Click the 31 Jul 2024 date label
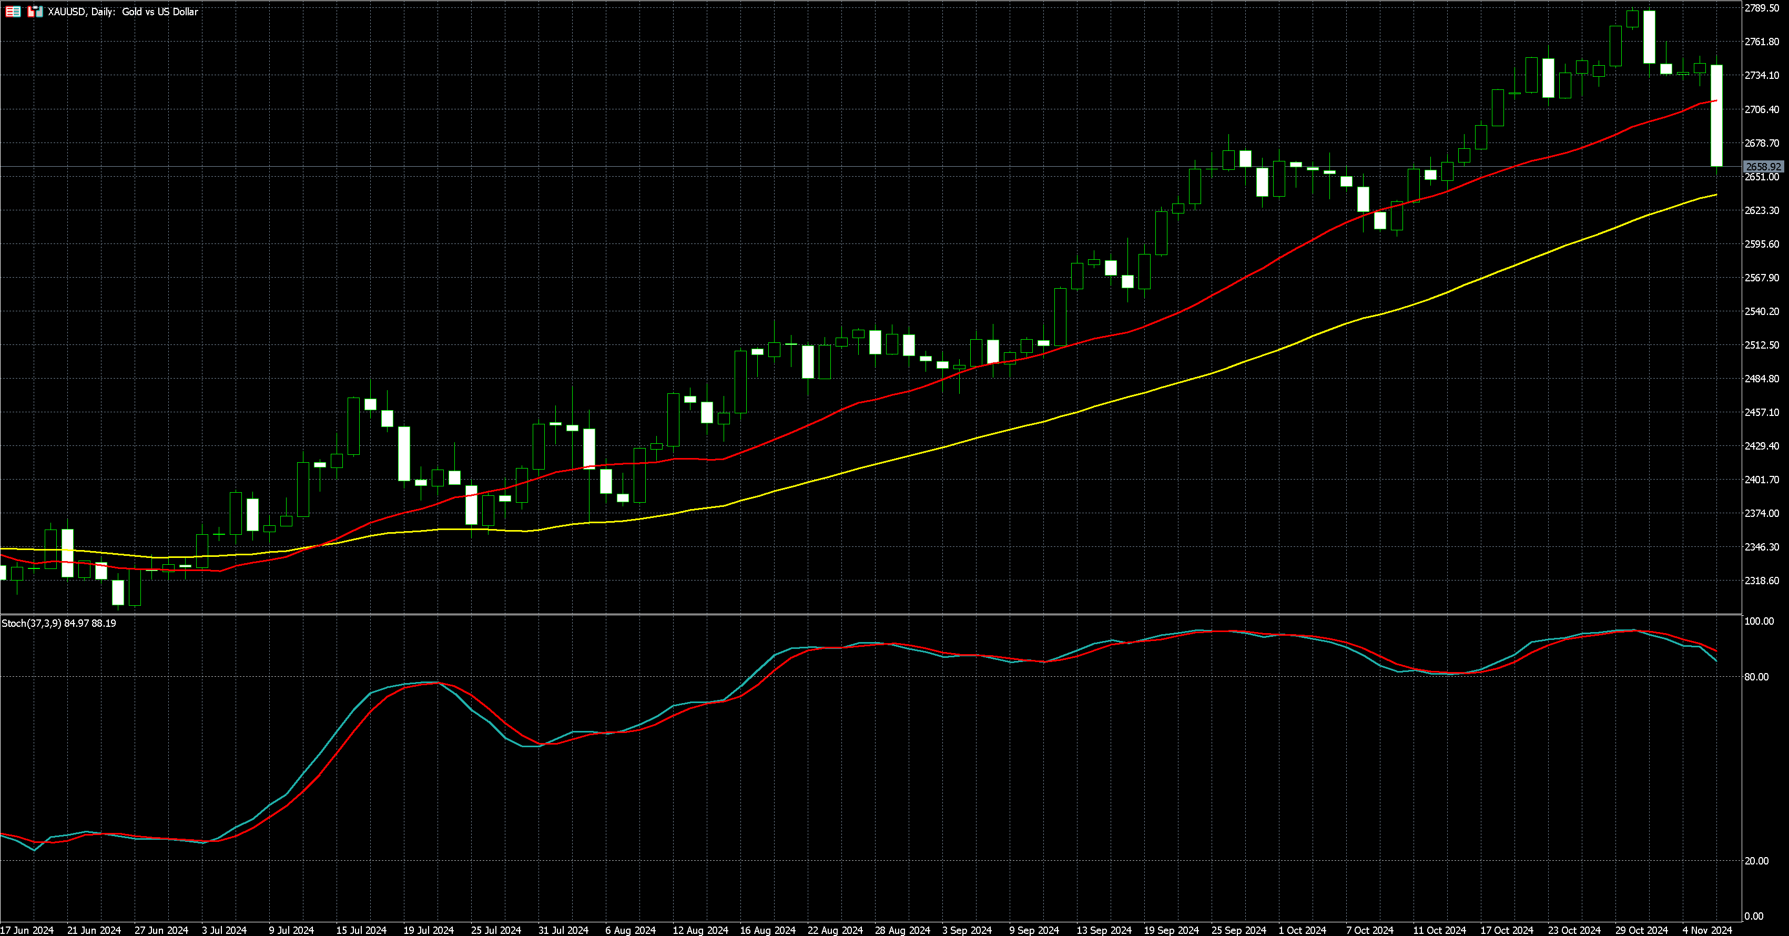The width and height of the screenshot is (1789, 936). tap(563, 930)
